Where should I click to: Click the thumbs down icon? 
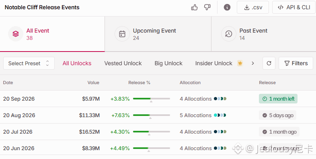(207, 8)
